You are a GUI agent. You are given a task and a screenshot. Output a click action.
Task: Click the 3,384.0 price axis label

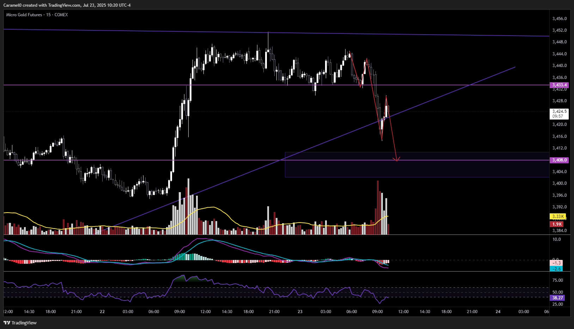coord(560,231)
